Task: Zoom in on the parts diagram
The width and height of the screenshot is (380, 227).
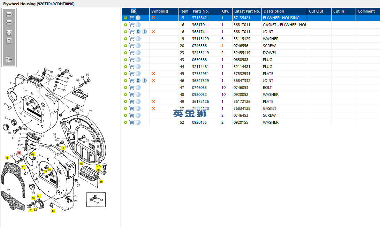Action: (x=9, y=15)
